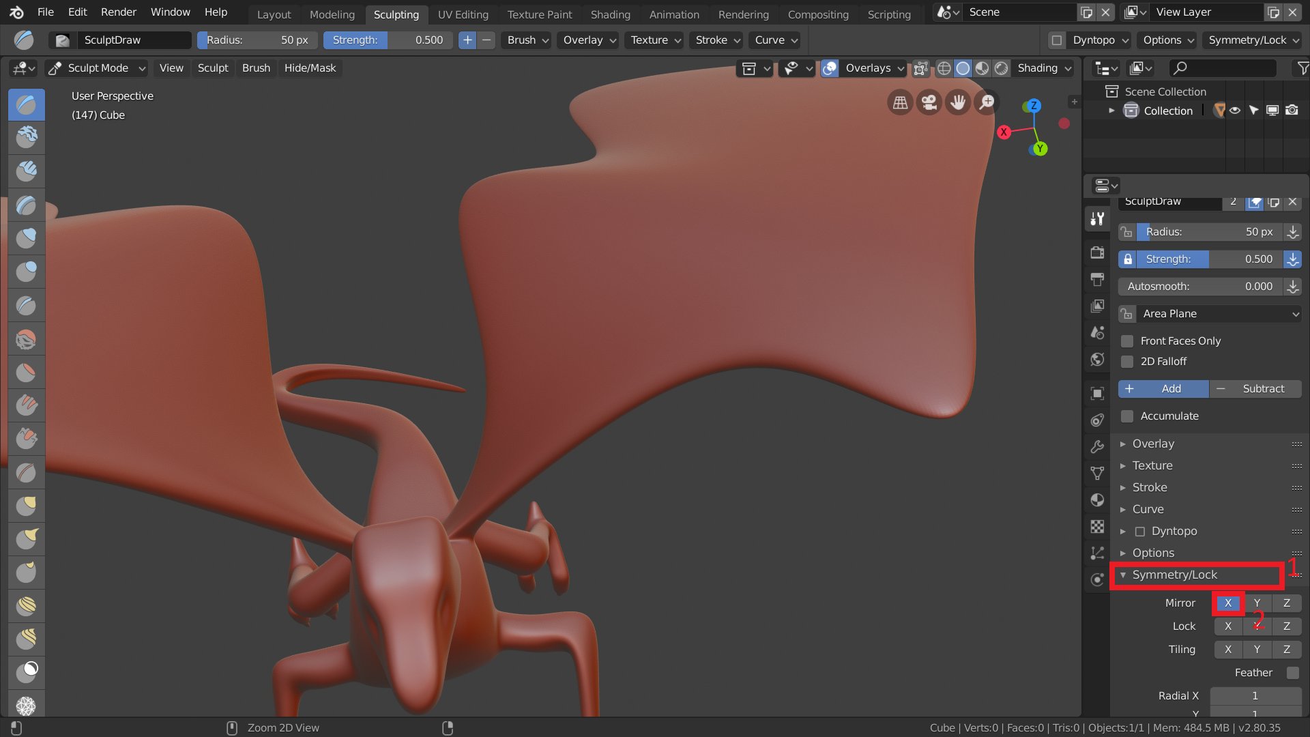
Task: Open the Material properties tab icon
Action: [1097, 500]
